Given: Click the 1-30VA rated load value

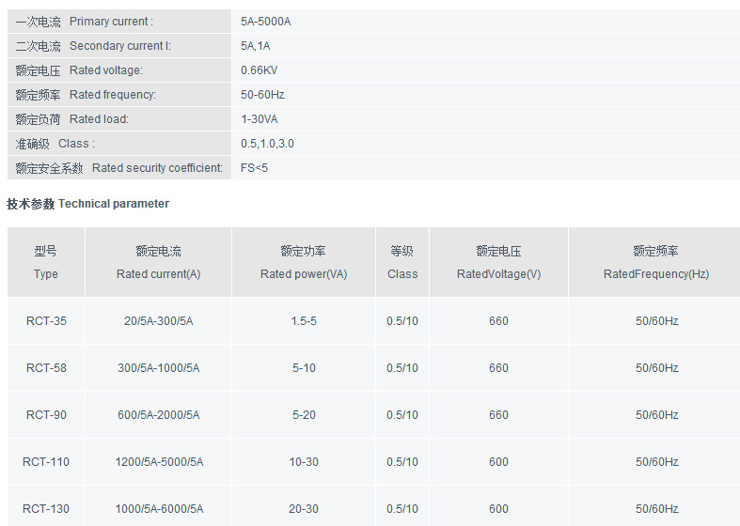Looking at the screenshot, I should (x=260, y=119).
